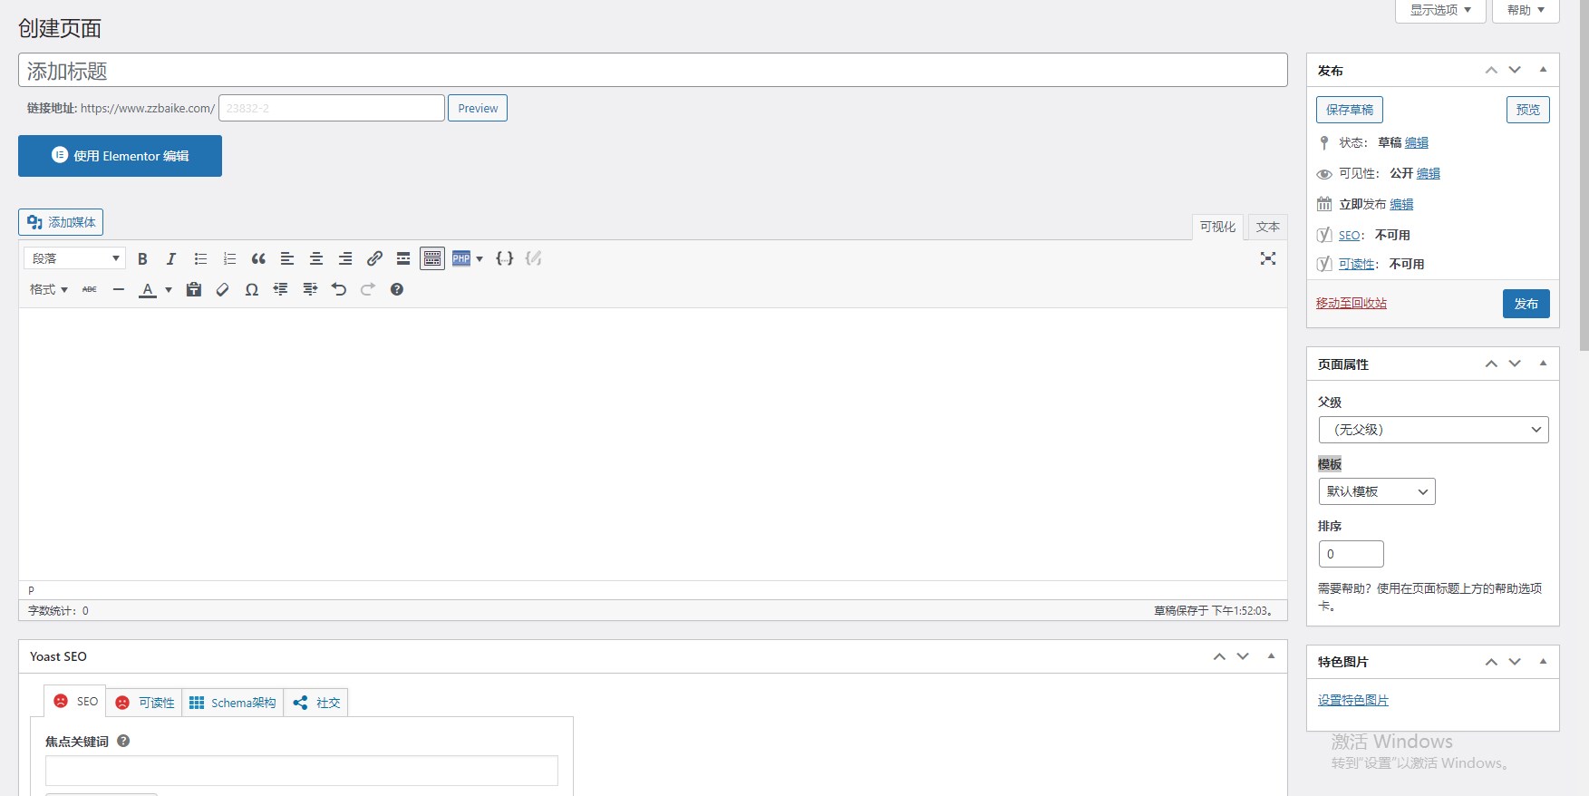The width and height of the screenshot is (1589, 796).
Task: Insert or edit a link
Action: pos(374,259)
